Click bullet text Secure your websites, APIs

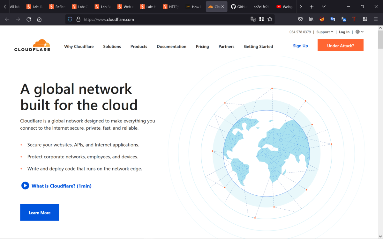[x=83, y=145]
